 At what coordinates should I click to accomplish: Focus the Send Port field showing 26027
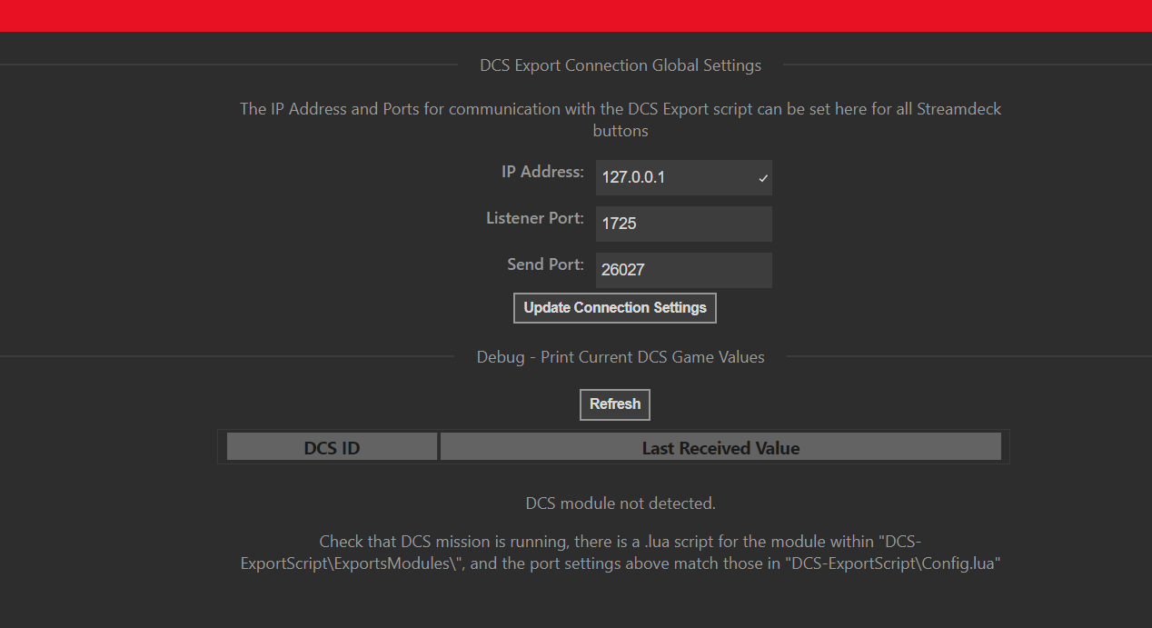coord(683,270)
